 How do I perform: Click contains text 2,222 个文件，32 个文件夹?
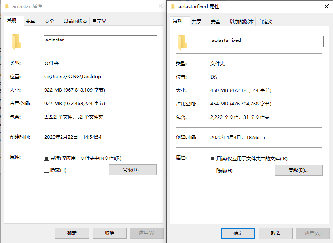click(74, 117)
